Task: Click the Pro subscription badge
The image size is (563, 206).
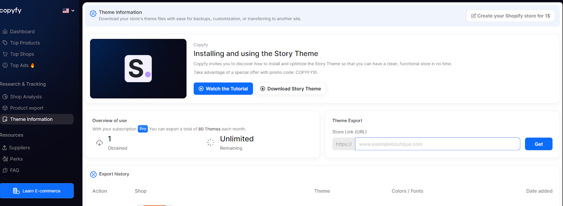Action: [x=143, y=129]
